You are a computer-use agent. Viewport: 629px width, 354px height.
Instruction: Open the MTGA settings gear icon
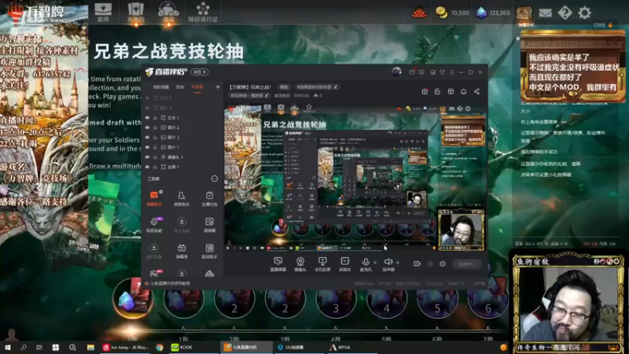click(584, 13)
